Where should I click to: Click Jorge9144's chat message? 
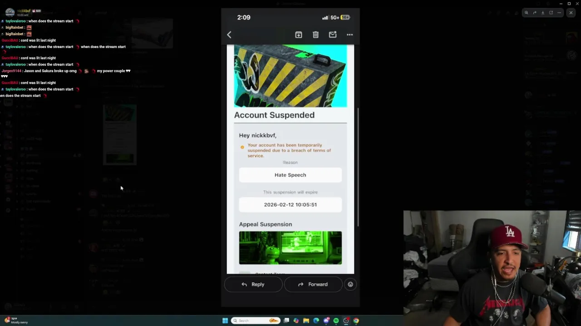(66, 73)
